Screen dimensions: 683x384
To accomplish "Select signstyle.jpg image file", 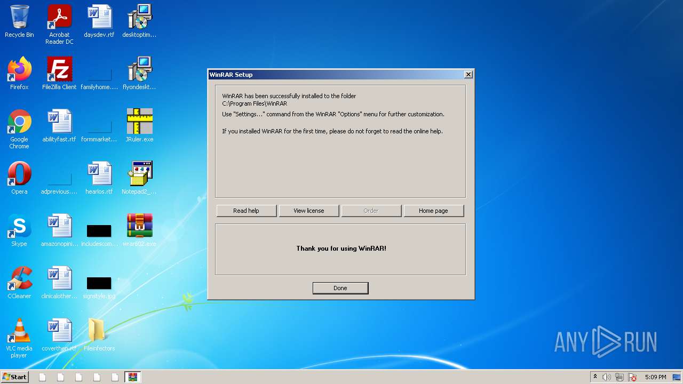I will [99, 287].
